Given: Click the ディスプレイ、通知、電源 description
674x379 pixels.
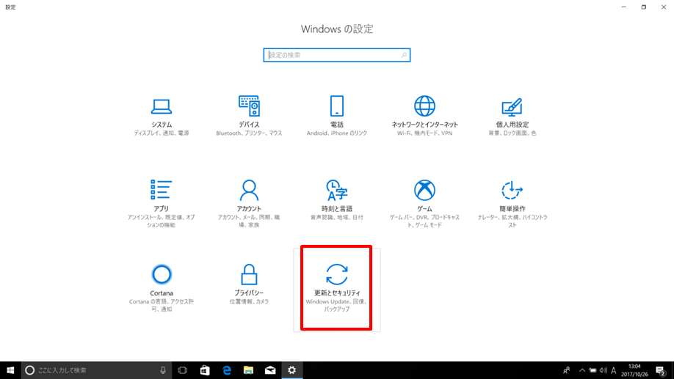Looking at the screenshot, I should point(162,133).
